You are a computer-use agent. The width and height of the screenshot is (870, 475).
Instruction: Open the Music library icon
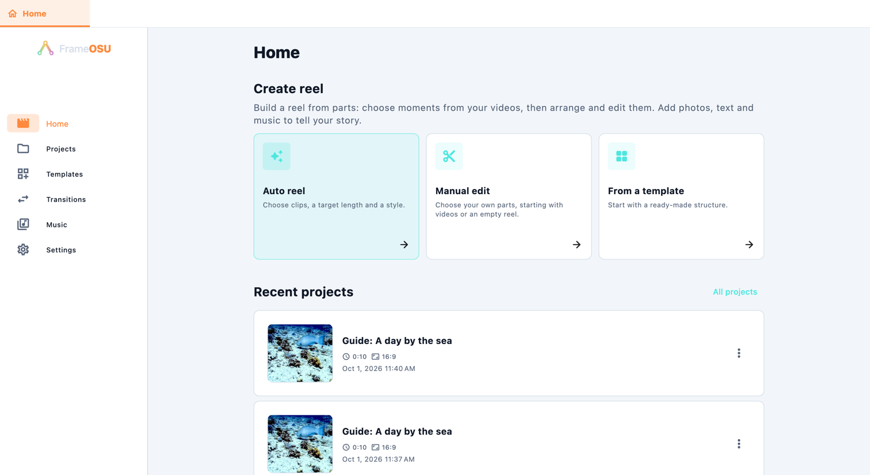point(23,225)
